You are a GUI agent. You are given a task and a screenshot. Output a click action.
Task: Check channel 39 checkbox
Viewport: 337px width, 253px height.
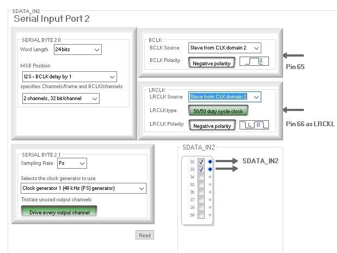click(201, 215)
